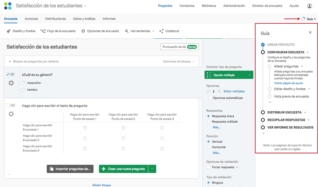The height and width of the screenshot is (187, 318).
Task: Click Visitar página de ayuda link
Action: 288,83
